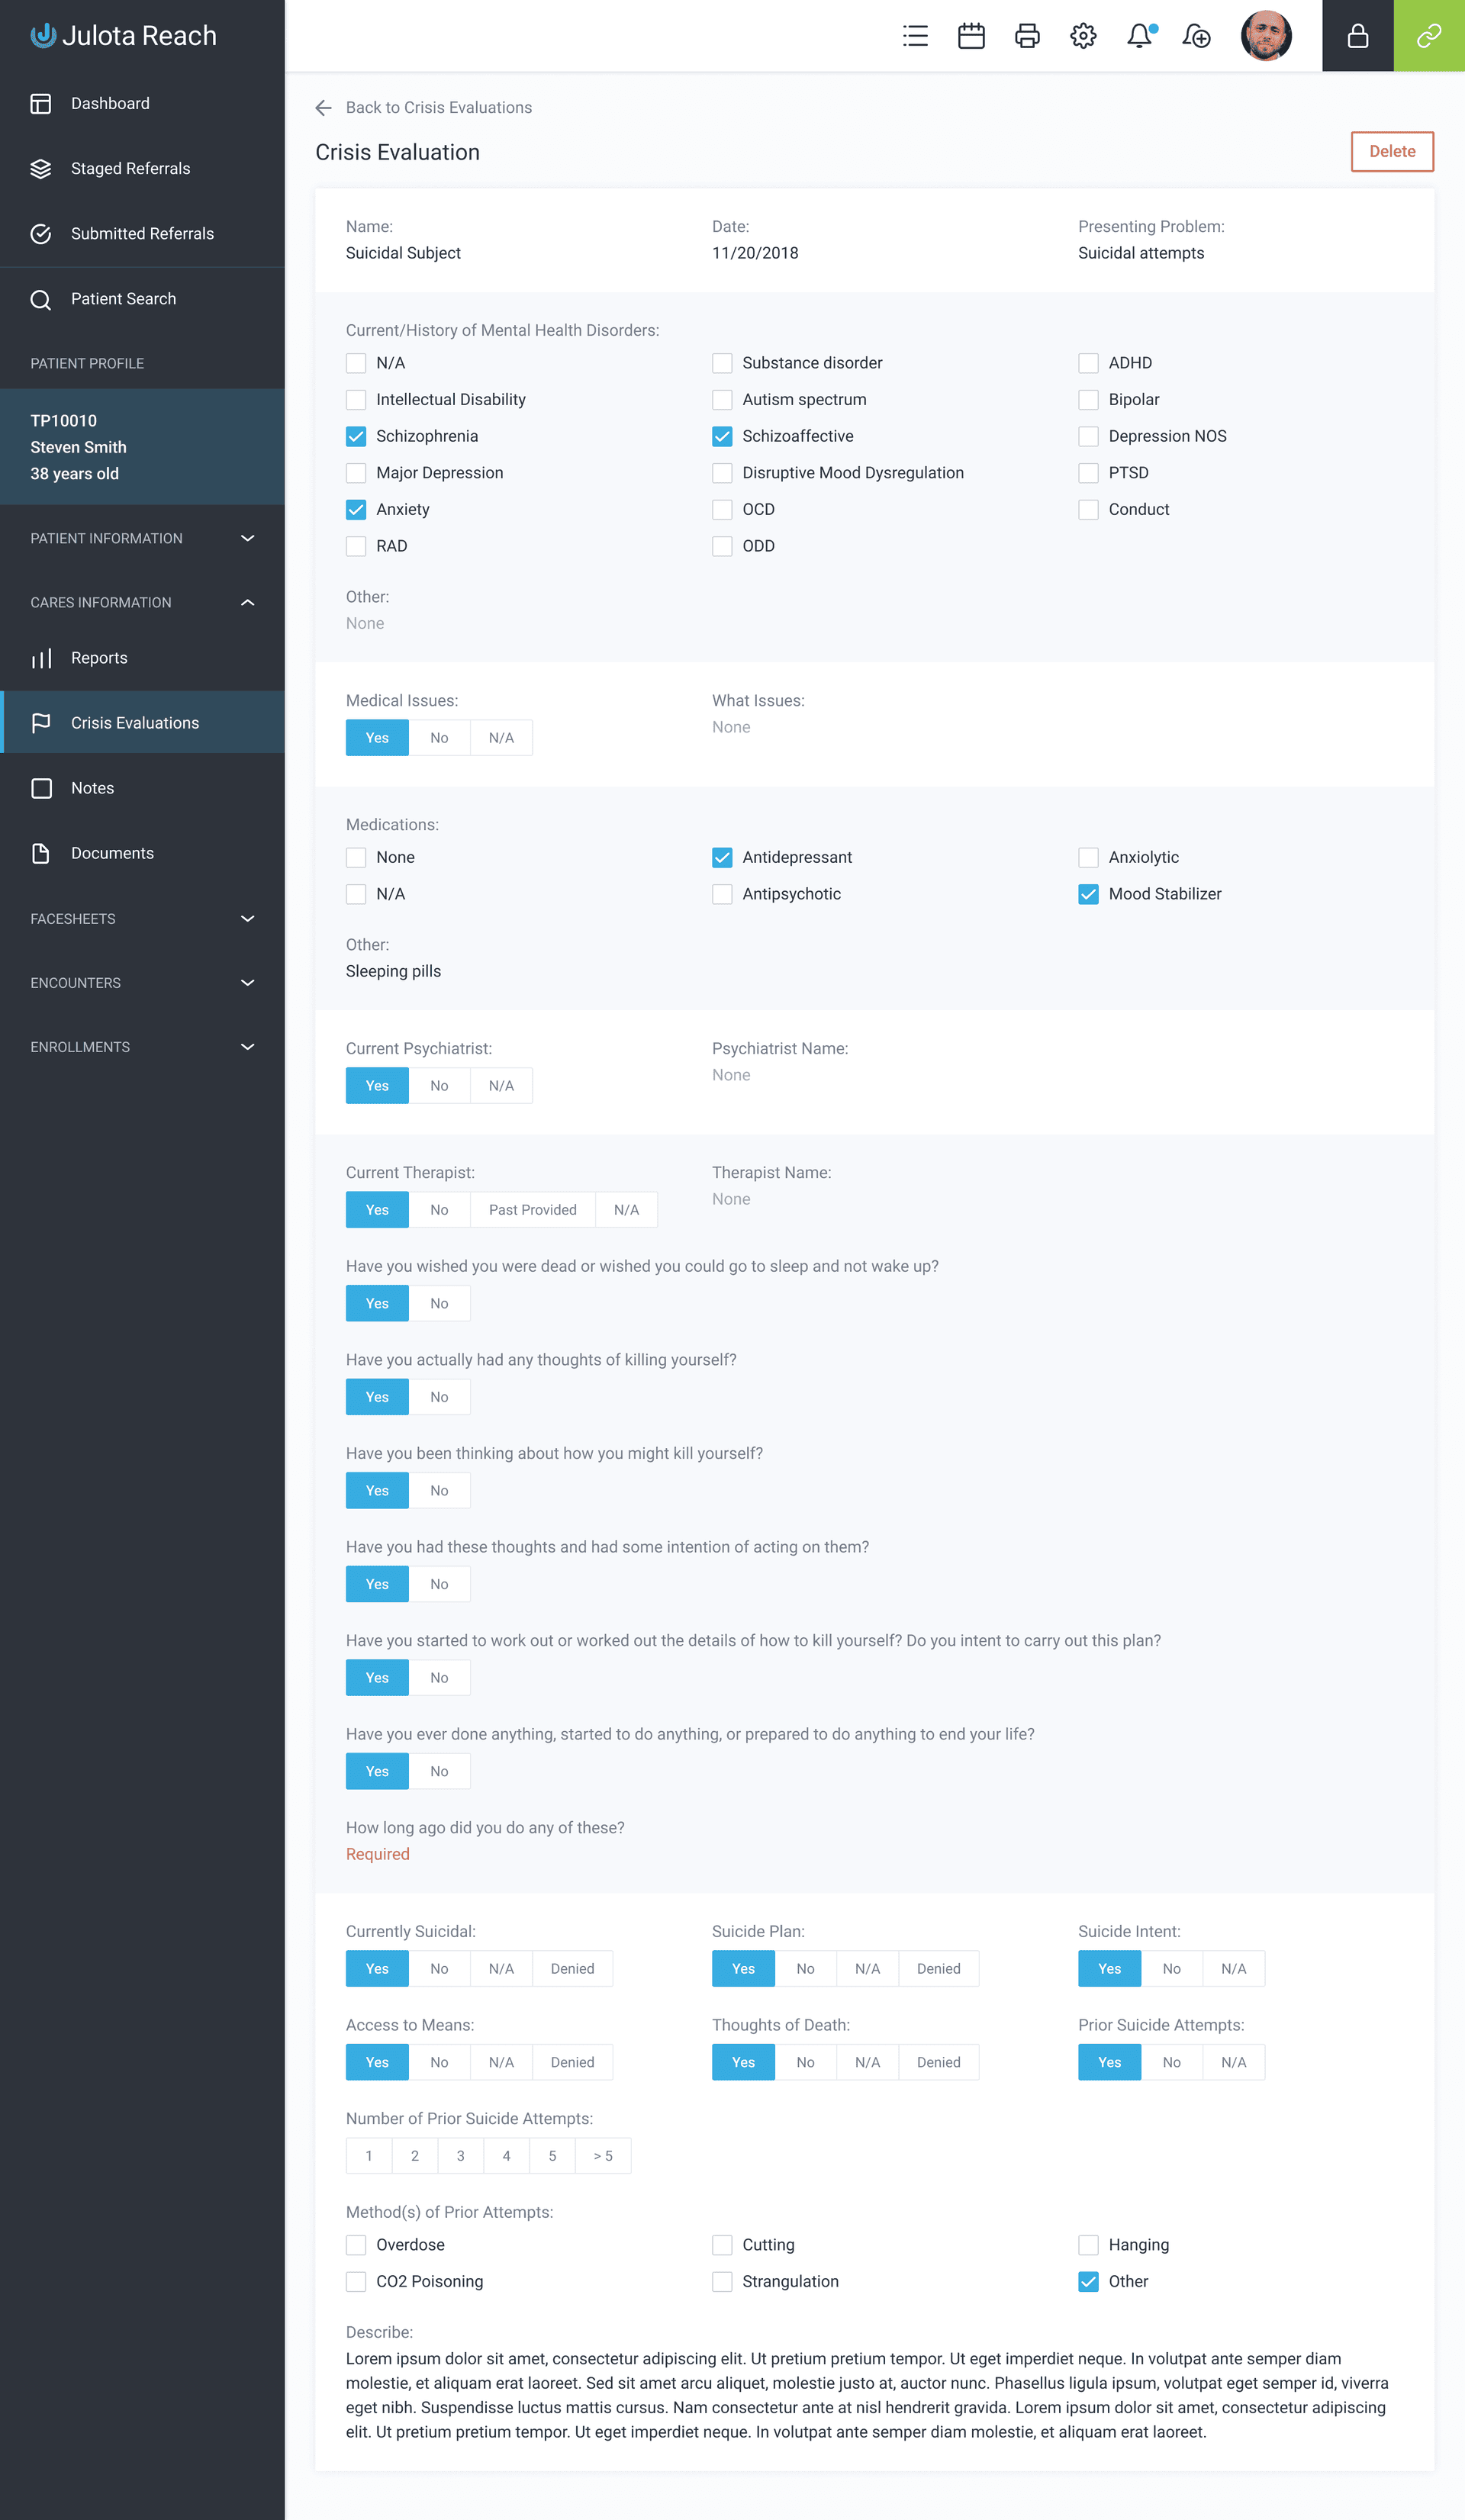
Task: Click the Notes section icon
Action: click(x=42, y=788)
